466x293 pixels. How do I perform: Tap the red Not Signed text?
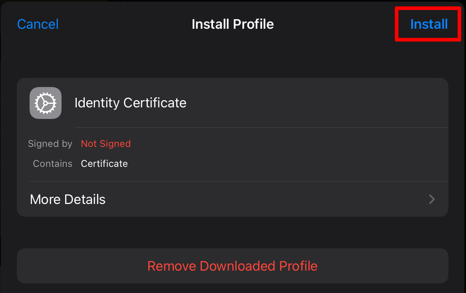click(x=106, y=143)
